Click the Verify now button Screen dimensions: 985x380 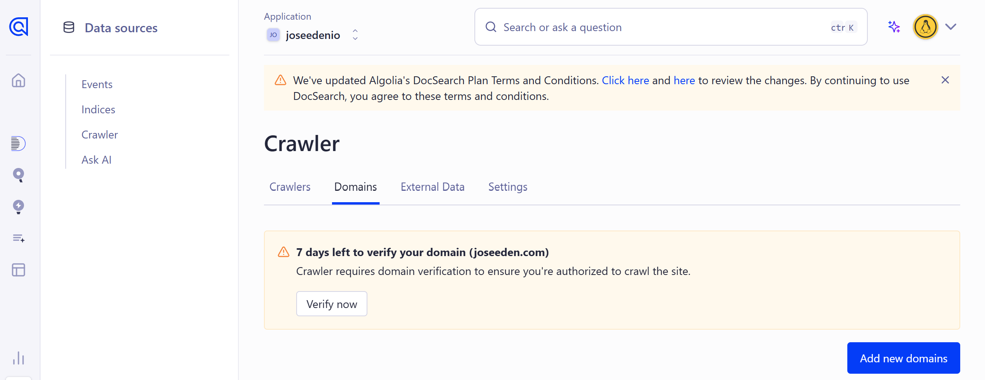[x=332, y=304]
